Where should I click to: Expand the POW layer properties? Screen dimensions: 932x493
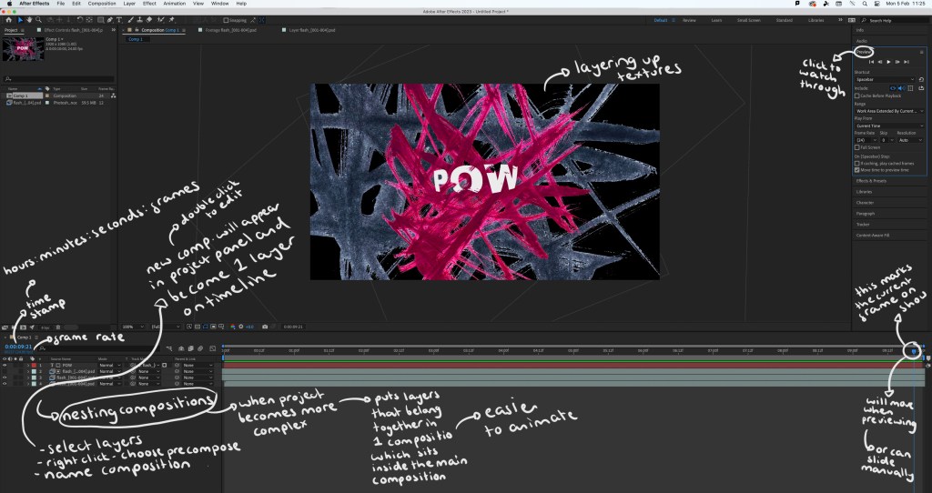coord(30,365)
